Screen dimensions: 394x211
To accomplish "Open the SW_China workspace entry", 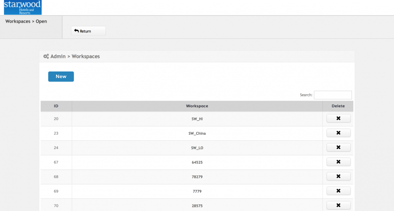I will pyautogui.click(x=197, y=133).
